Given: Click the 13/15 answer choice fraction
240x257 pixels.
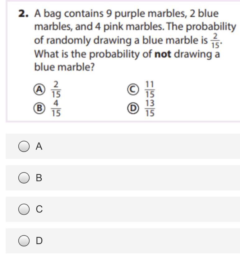Looking at the screenshot, I should pos(150,108).
